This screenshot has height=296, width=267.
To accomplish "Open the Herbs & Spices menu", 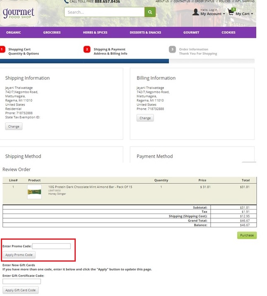I will point(95,32).
